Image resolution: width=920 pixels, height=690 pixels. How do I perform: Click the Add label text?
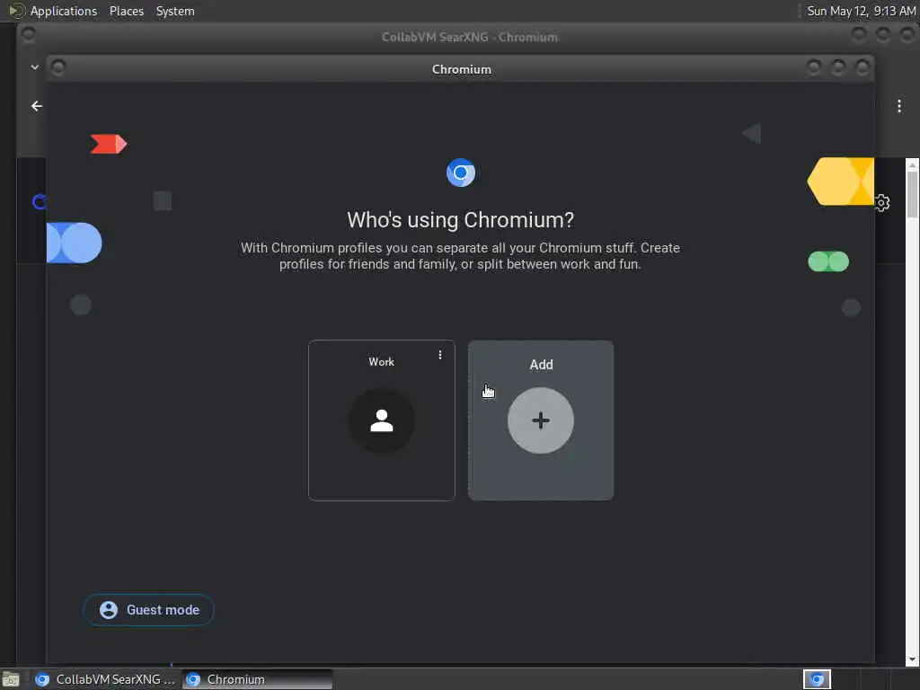coord(541,365)
